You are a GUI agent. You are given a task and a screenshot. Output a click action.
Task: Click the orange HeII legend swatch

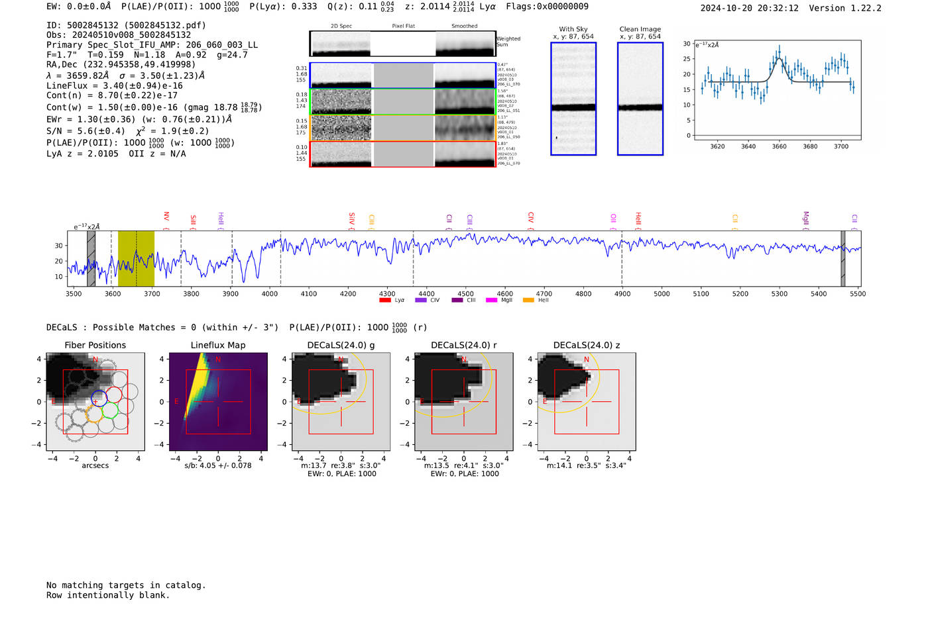click(x=528, y=300)
